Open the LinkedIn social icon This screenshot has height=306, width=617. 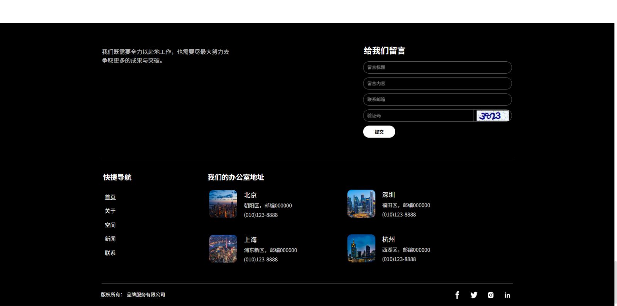507,295
